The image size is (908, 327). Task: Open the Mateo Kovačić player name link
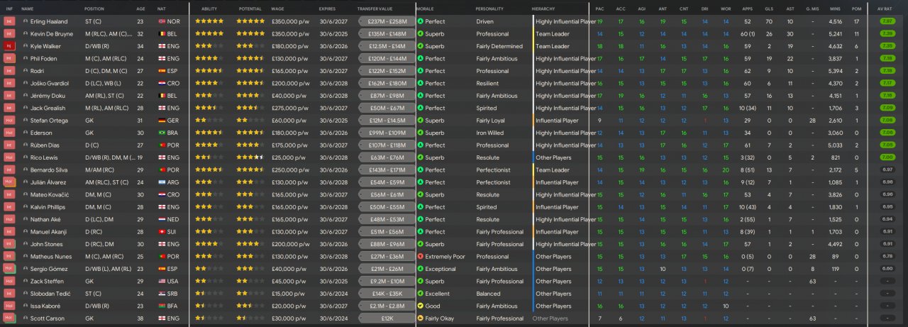click(x=50, y=195)
